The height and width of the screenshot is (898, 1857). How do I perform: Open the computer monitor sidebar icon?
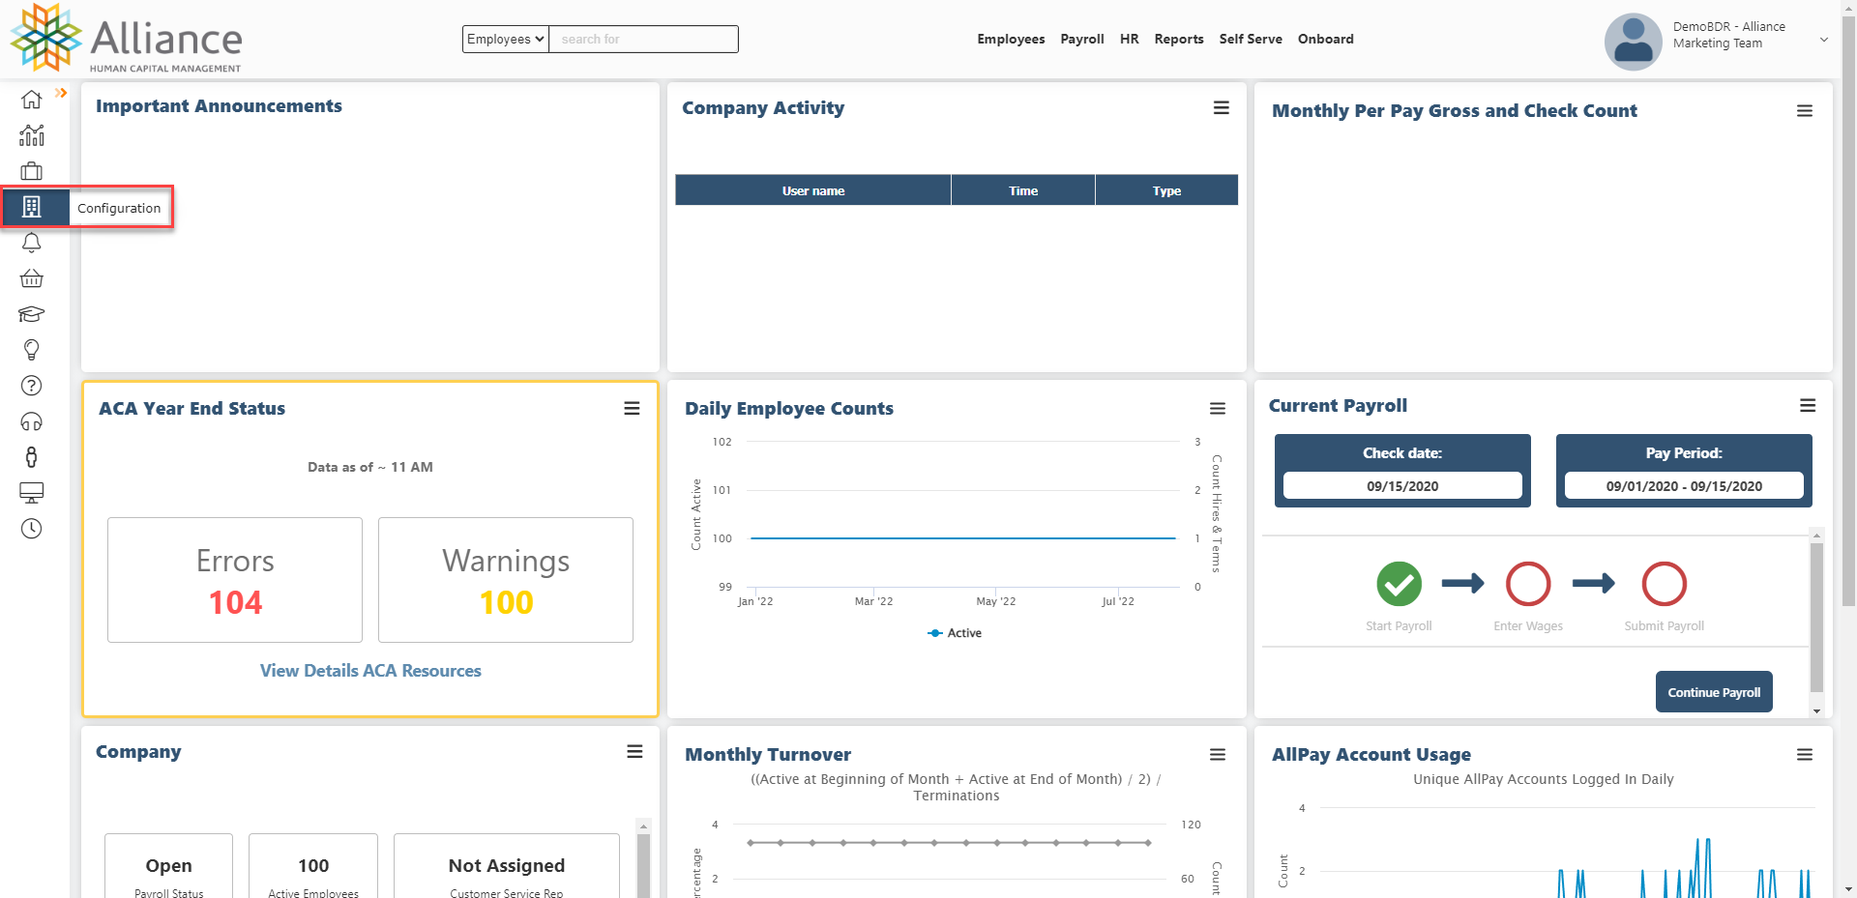pos(32,493)
